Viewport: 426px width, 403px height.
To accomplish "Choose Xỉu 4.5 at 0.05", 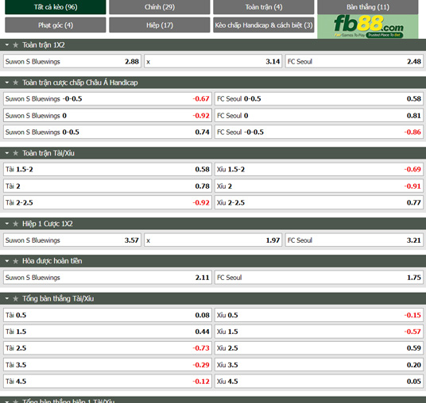I will (x=319, y=382).
